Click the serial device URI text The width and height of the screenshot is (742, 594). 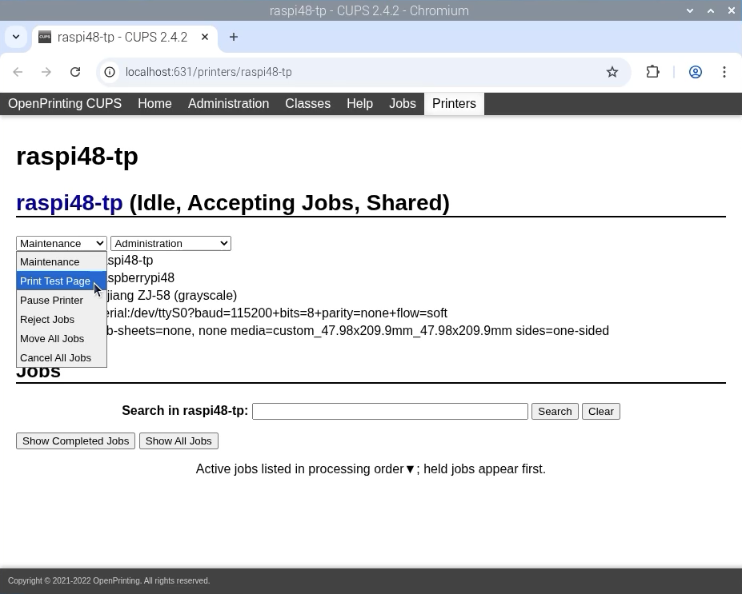tap(277, 313)
